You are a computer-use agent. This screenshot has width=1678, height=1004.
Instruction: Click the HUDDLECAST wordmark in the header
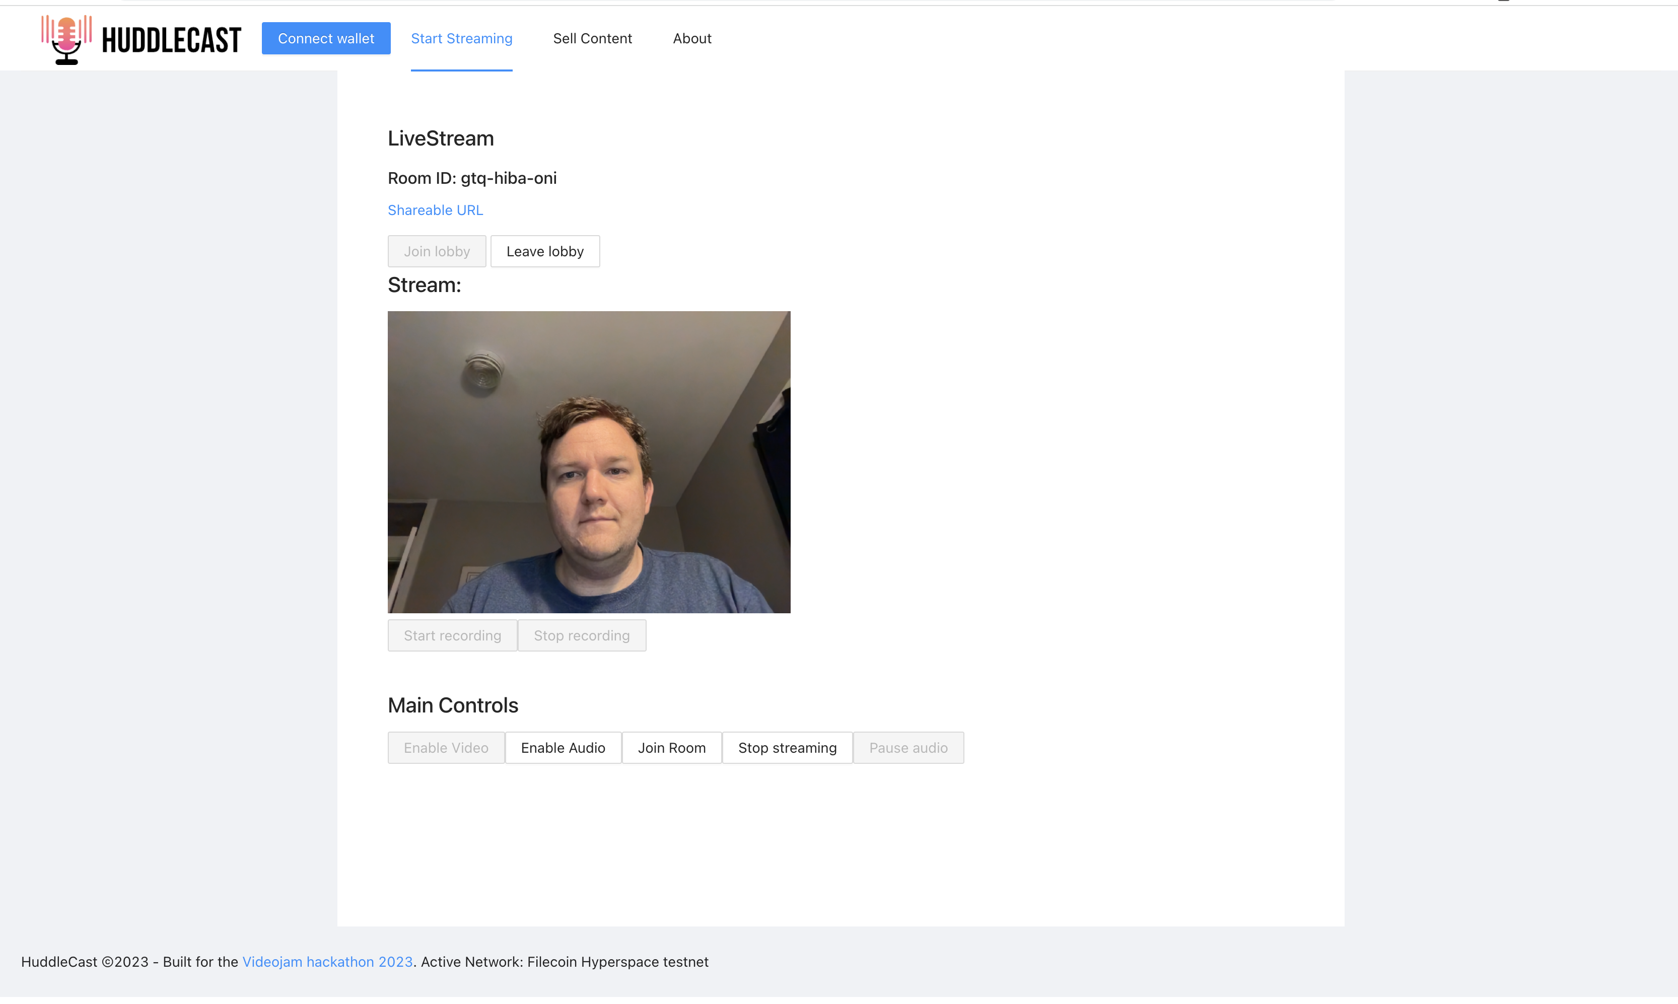click(x=171, y=40)
